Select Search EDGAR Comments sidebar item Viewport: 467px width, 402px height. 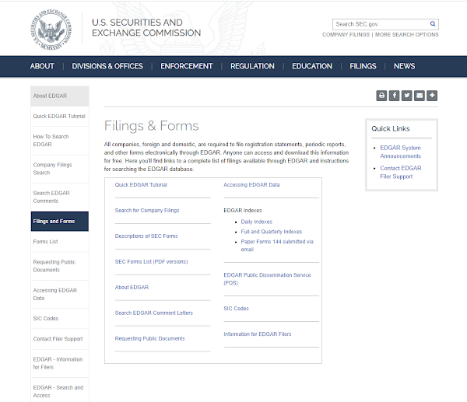[x=60, y=197]
